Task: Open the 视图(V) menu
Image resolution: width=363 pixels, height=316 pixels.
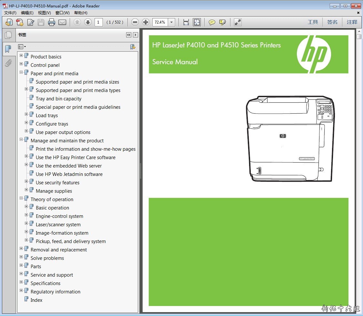Action: (x=44, y=13)
